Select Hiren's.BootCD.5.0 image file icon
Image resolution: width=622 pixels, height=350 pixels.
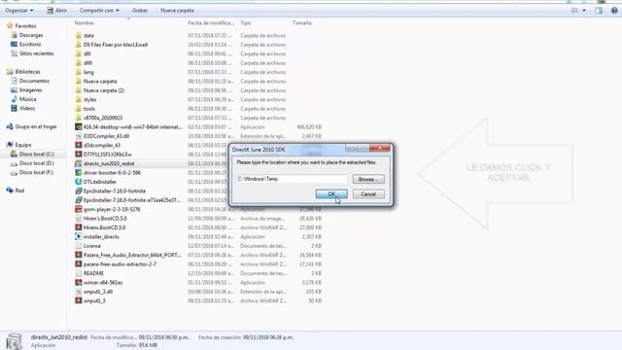tap(79, 218)
